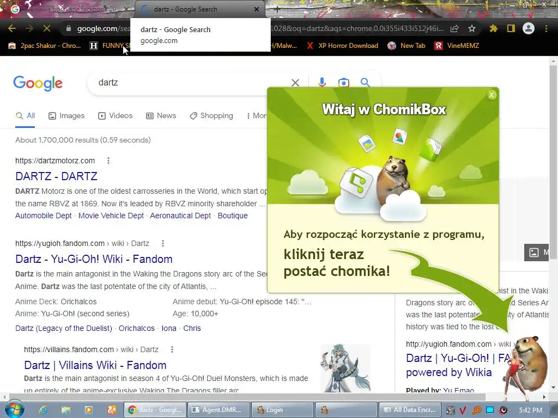This screenshot has height=418, width=558.
Task: Close the ChomikBox welcome popup
Action: (492, 95)
